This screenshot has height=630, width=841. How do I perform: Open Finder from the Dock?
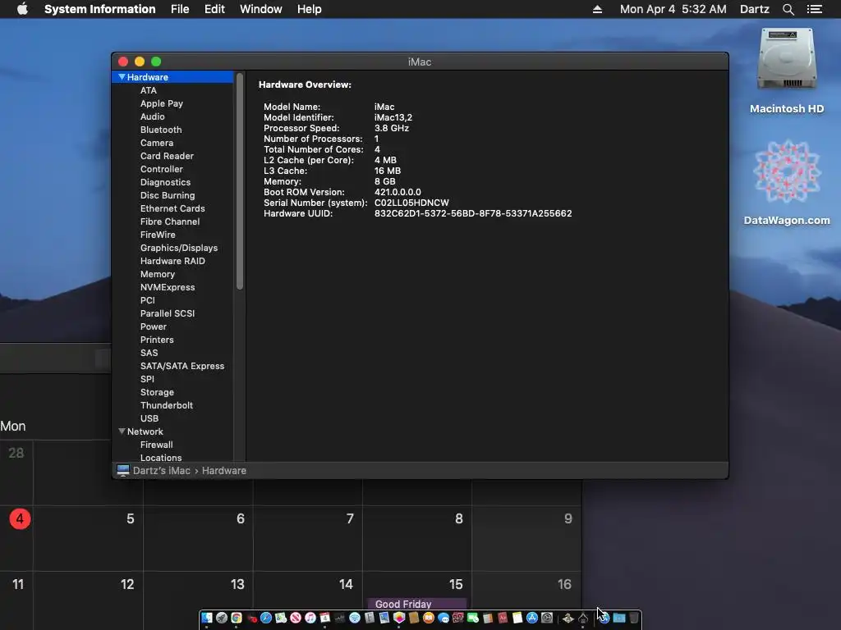tap(206, 618)
